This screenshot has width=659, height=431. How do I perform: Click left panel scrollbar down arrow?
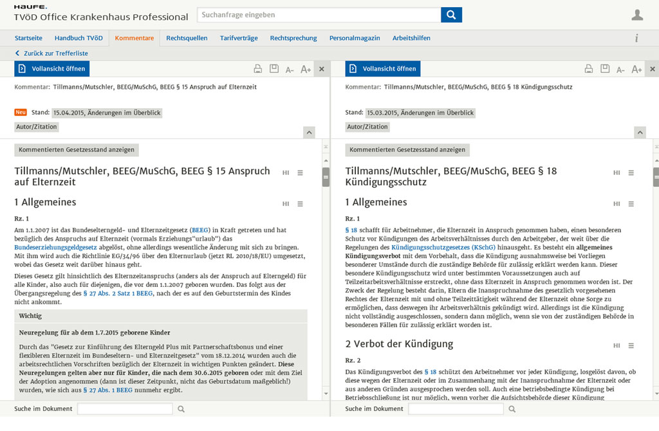326,393
